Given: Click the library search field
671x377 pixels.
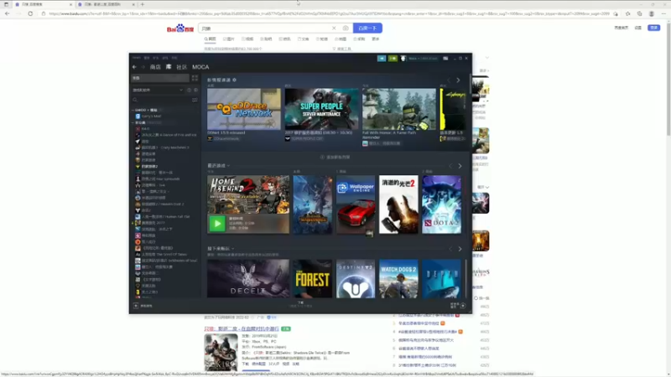Looking at the screenshot, I should point(161,100).
